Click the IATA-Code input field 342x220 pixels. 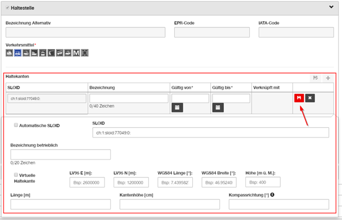(x=296, y=32)
